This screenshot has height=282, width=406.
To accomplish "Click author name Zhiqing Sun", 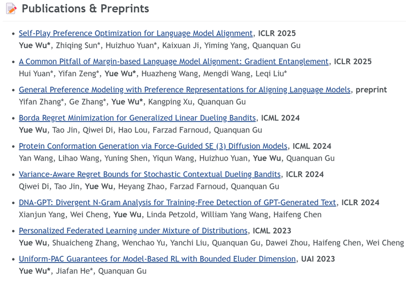I will (x=78, y=46).
